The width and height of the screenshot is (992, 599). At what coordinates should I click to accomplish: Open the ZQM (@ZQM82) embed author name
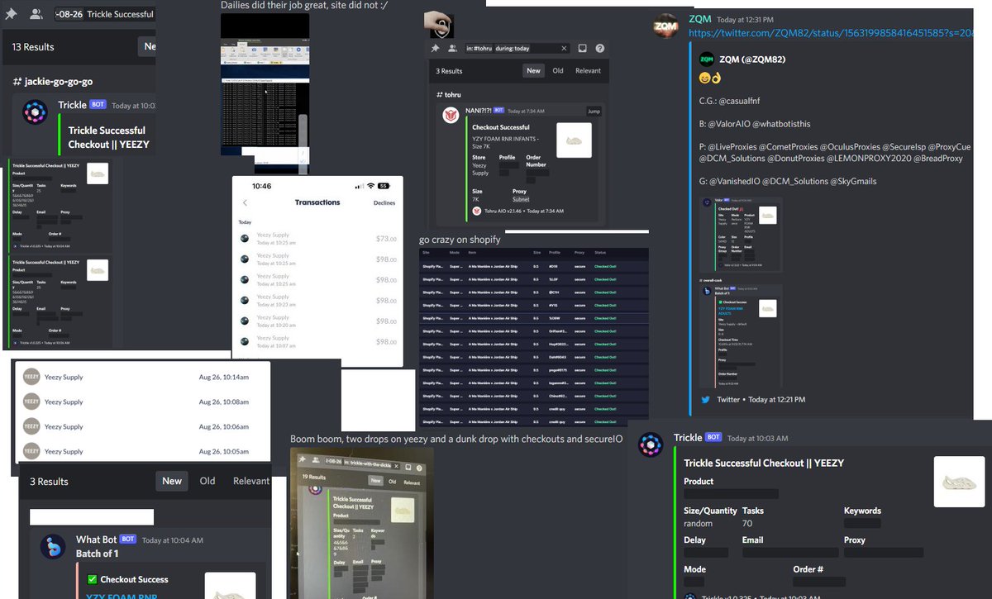[x=752, y=59]
